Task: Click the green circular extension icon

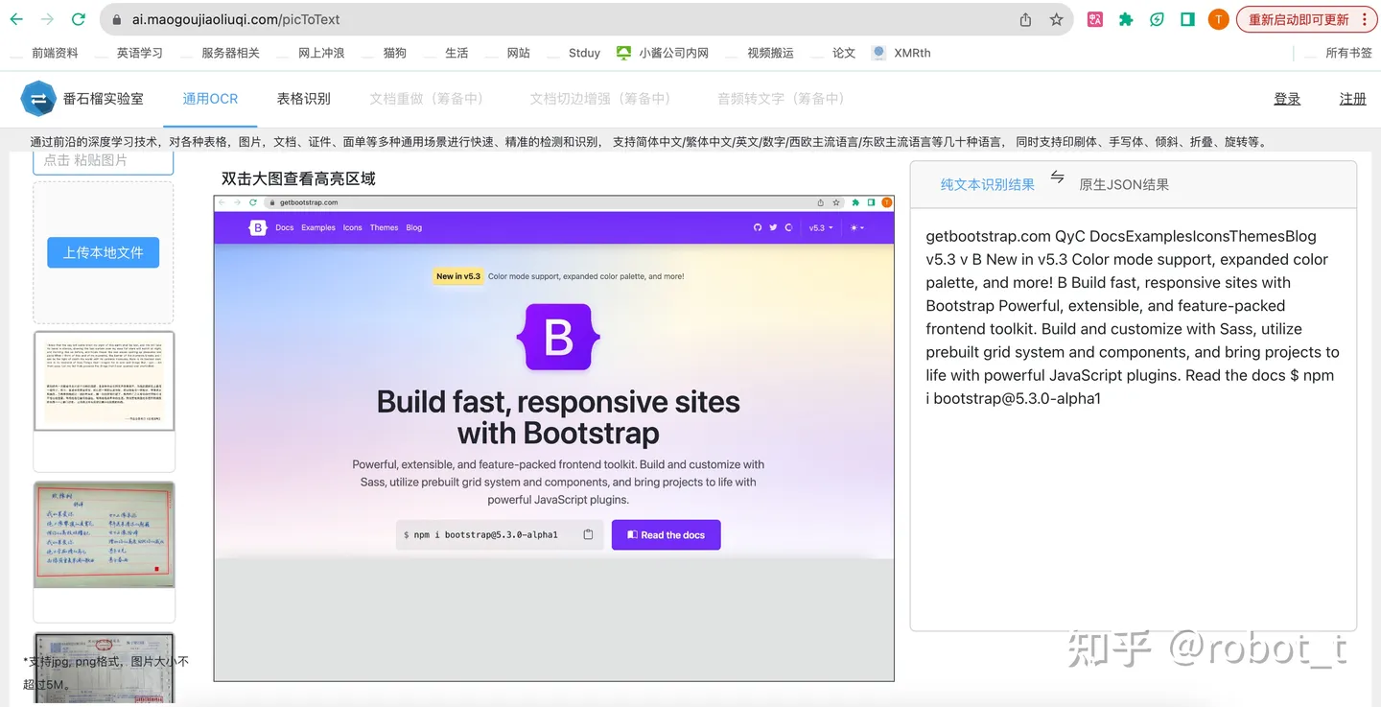Action: pos(1158,19)
